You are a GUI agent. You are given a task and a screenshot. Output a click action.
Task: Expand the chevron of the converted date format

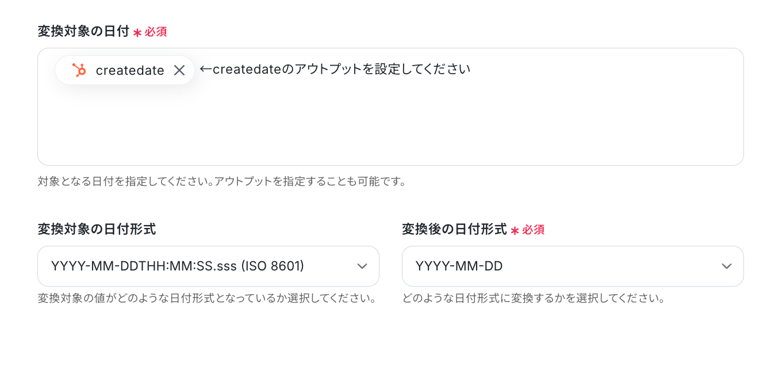point(727,266)
